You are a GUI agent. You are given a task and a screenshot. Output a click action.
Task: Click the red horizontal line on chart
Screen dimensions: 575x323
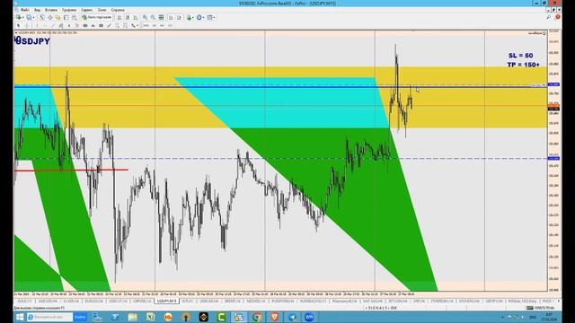(71, 170)
